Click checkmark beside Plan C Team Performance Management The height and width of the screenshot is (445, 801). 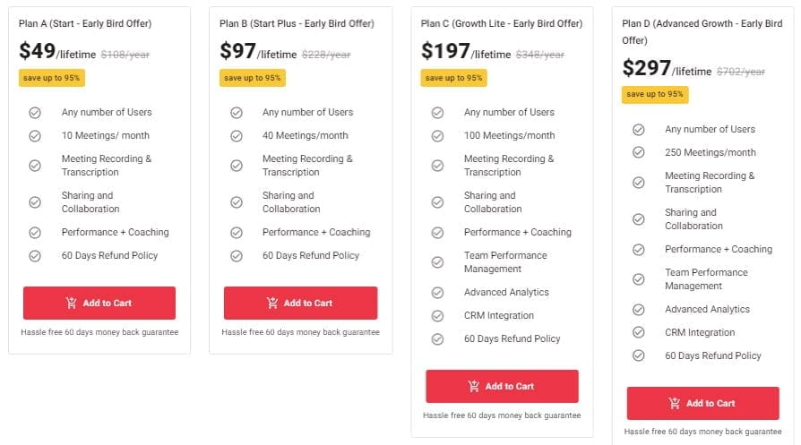437,262
